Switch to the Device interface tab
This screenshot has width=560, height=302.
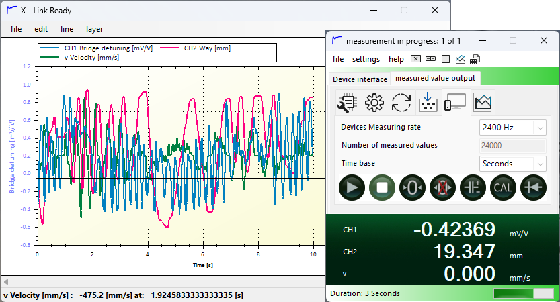click(360, 79)
